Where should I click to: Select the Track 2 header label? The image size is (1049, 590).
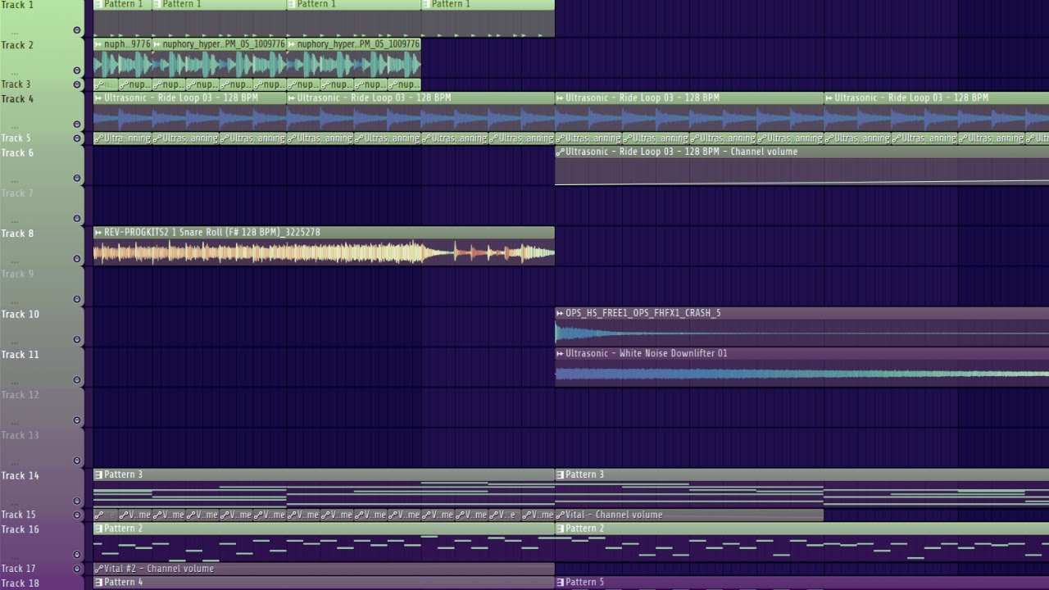(17, 45)
